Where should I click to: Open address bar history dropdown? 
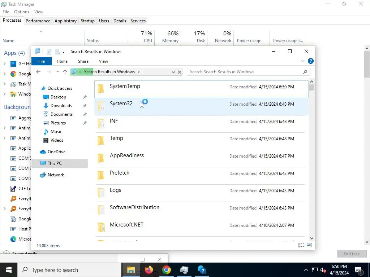tap(173, 72)
